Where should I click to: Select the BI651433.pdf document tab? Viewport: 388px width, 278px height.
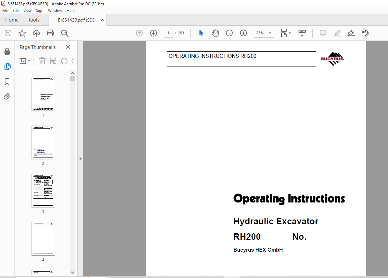pos(78,20)
